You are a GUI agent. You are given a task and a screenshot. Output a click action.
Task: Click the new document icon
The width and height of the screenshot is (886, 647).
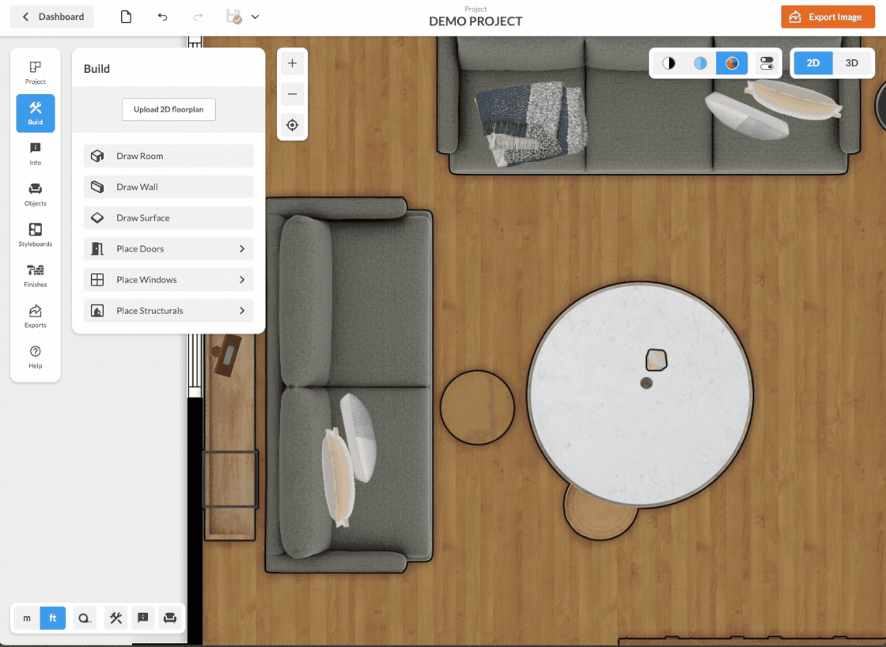[126, 17]
